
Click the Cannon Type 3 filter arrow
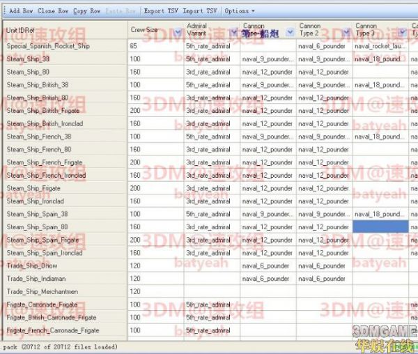click(401, 33)
